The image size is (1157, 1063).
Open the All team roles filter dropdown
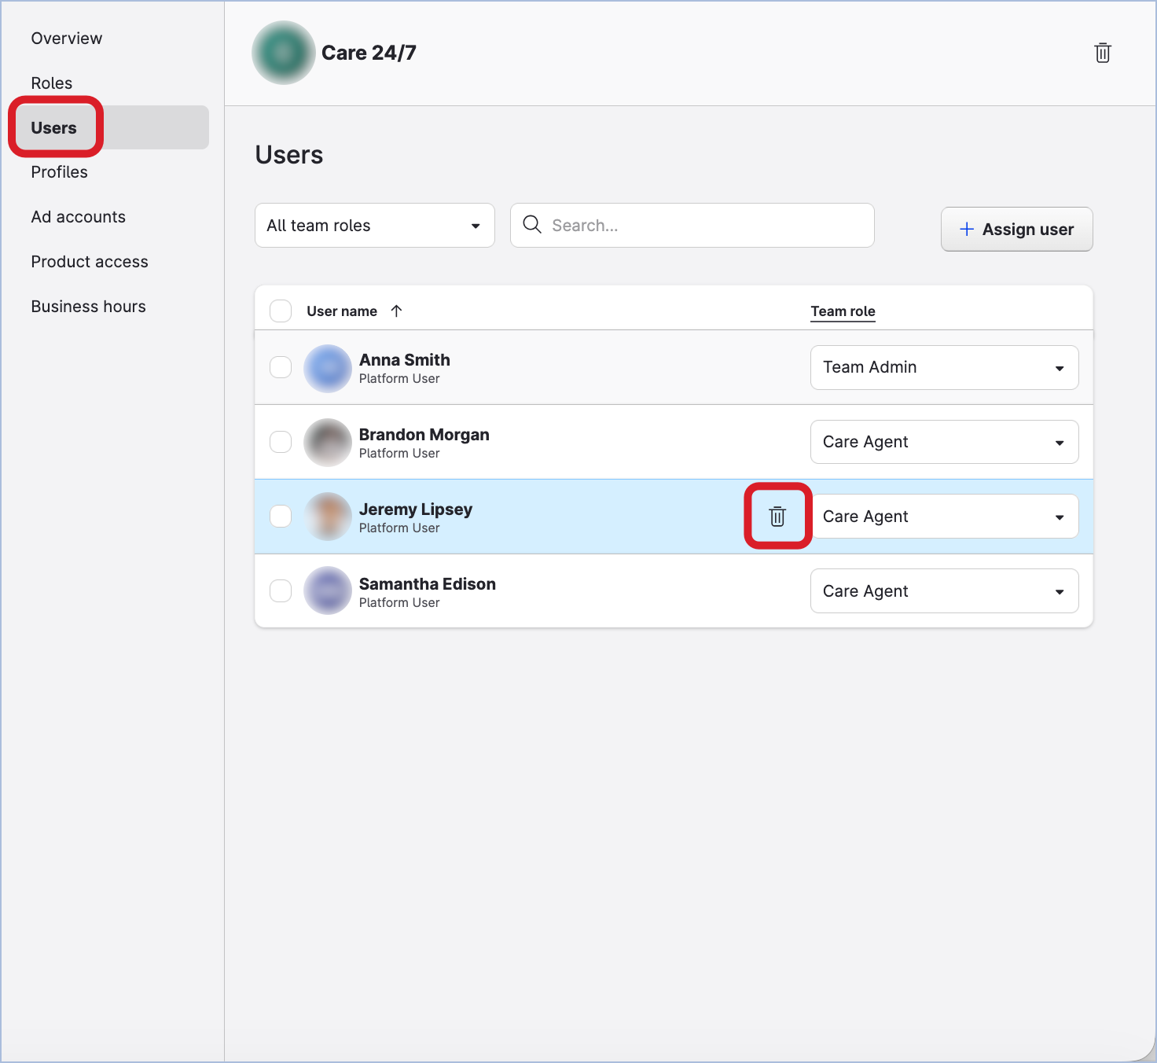[x=374, y=226]
